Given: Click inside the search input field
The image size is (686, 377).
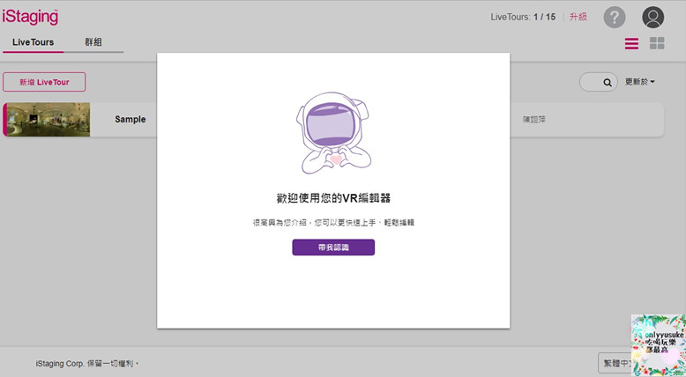Looking at the screenshot, I should [x=591, y=82].
